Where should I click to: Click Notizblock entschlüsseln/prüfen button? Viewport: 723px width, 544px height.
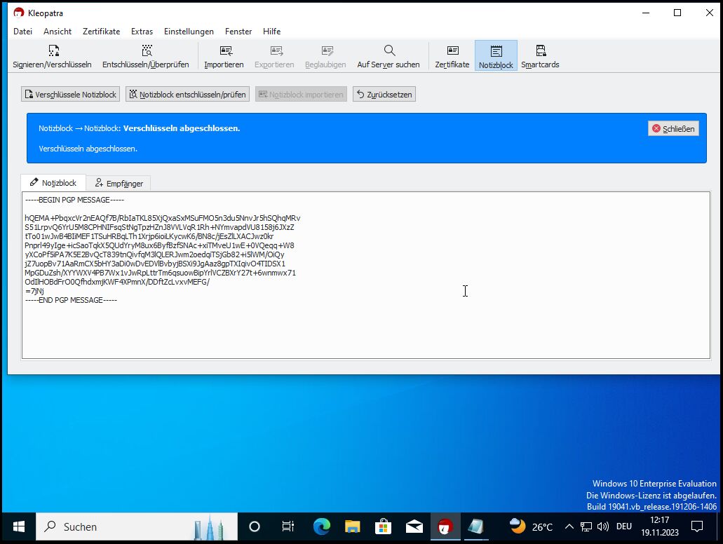tap(187, 94)
